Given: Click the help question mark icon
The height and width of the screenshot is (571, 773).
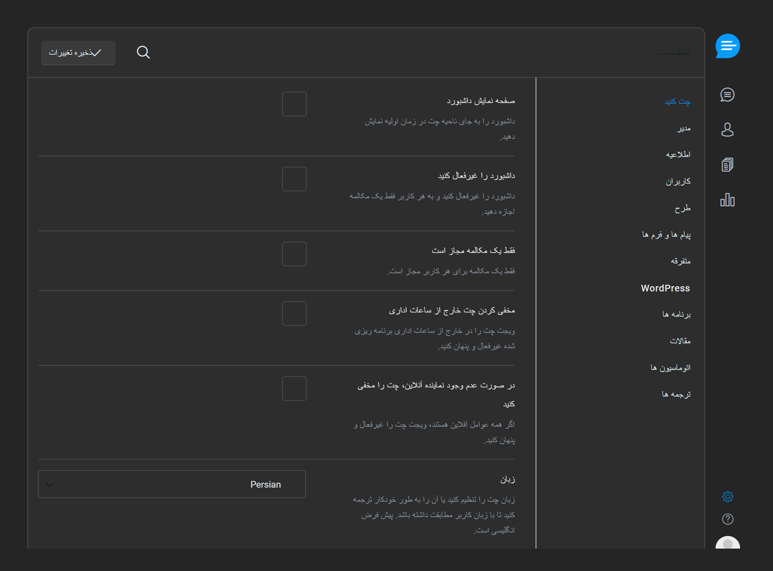Looking at the screenshot, I should (727, 519).
